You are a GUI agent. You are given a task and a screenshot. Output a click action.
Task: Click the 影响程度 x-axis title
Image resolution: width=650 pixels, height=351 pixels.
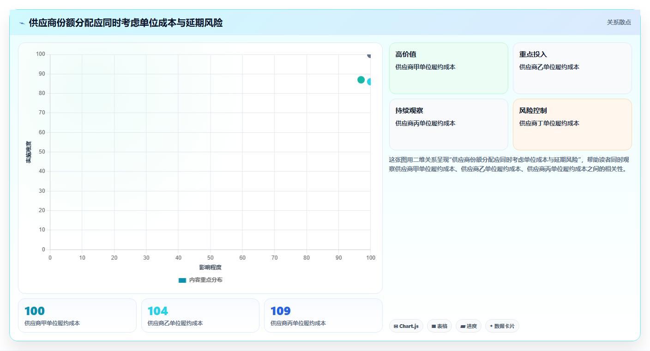(211, 268)
